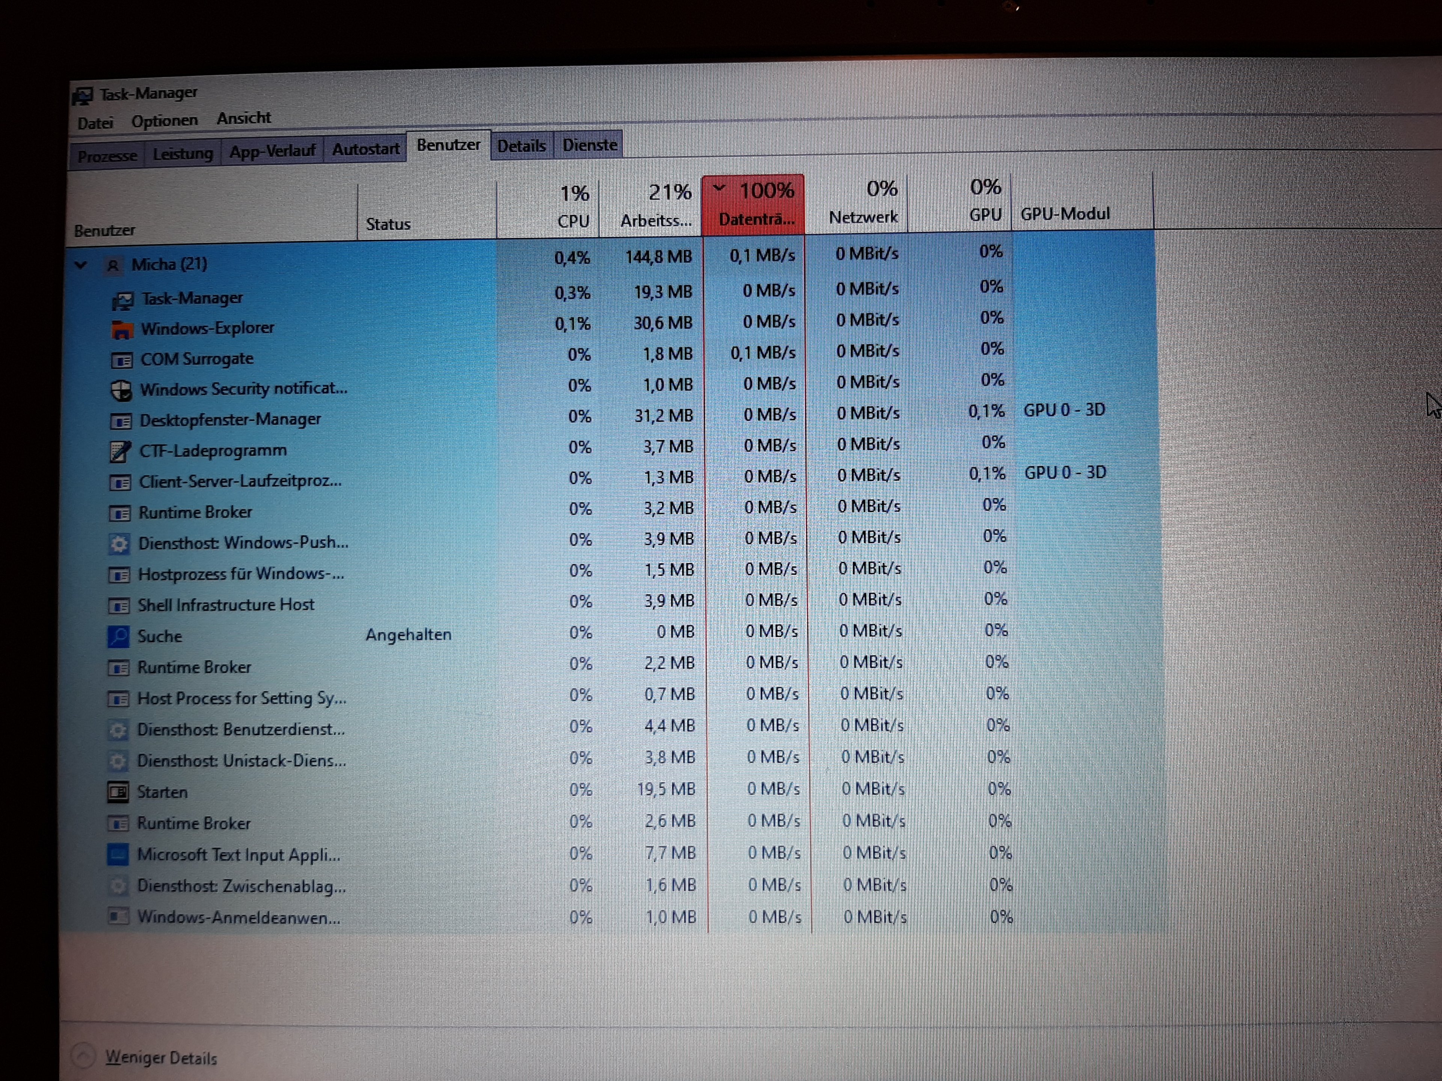Viewport: 1442px width, 1081px height.
Task: Select the Microsoft Text Input Appli... icon
Action: click(118, 855)
